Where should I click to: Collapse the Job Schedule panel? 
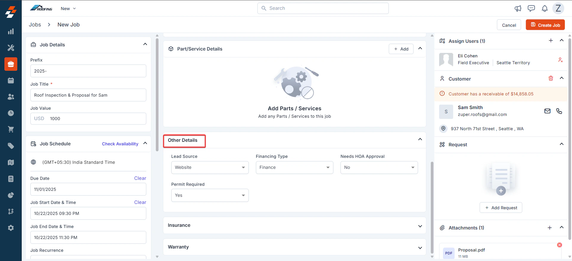coord(145,143)
